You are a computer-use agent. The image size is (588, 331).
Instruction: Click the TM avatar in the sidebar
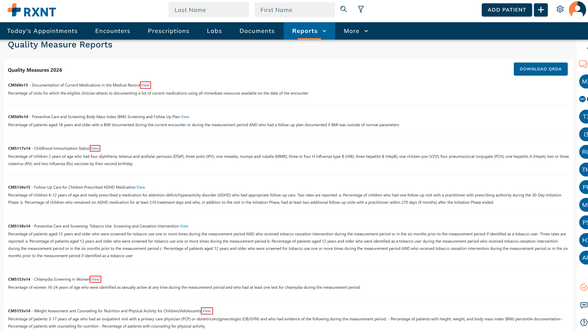click(584, 170)
